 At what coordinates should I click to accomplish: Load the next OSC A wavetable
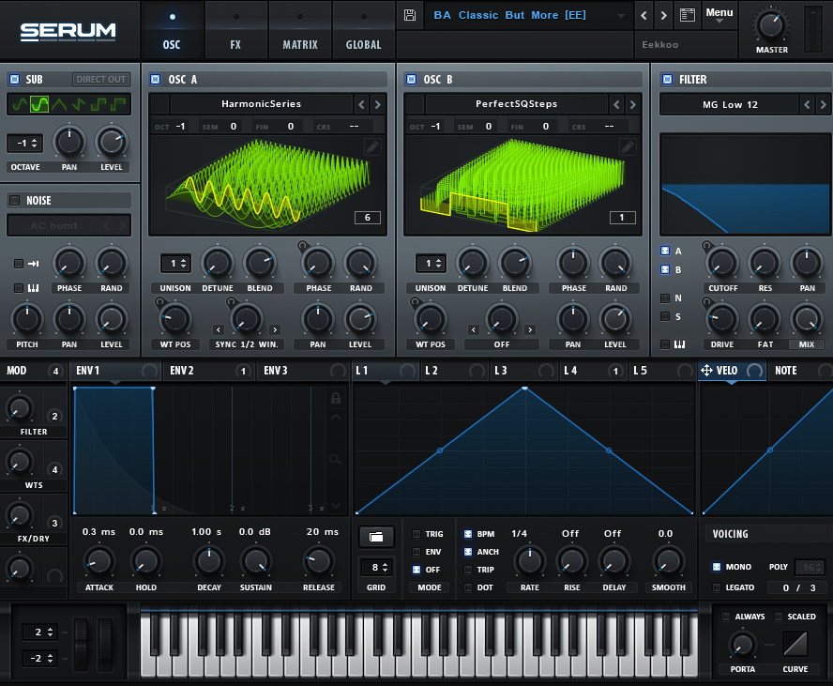coord(378,104)
